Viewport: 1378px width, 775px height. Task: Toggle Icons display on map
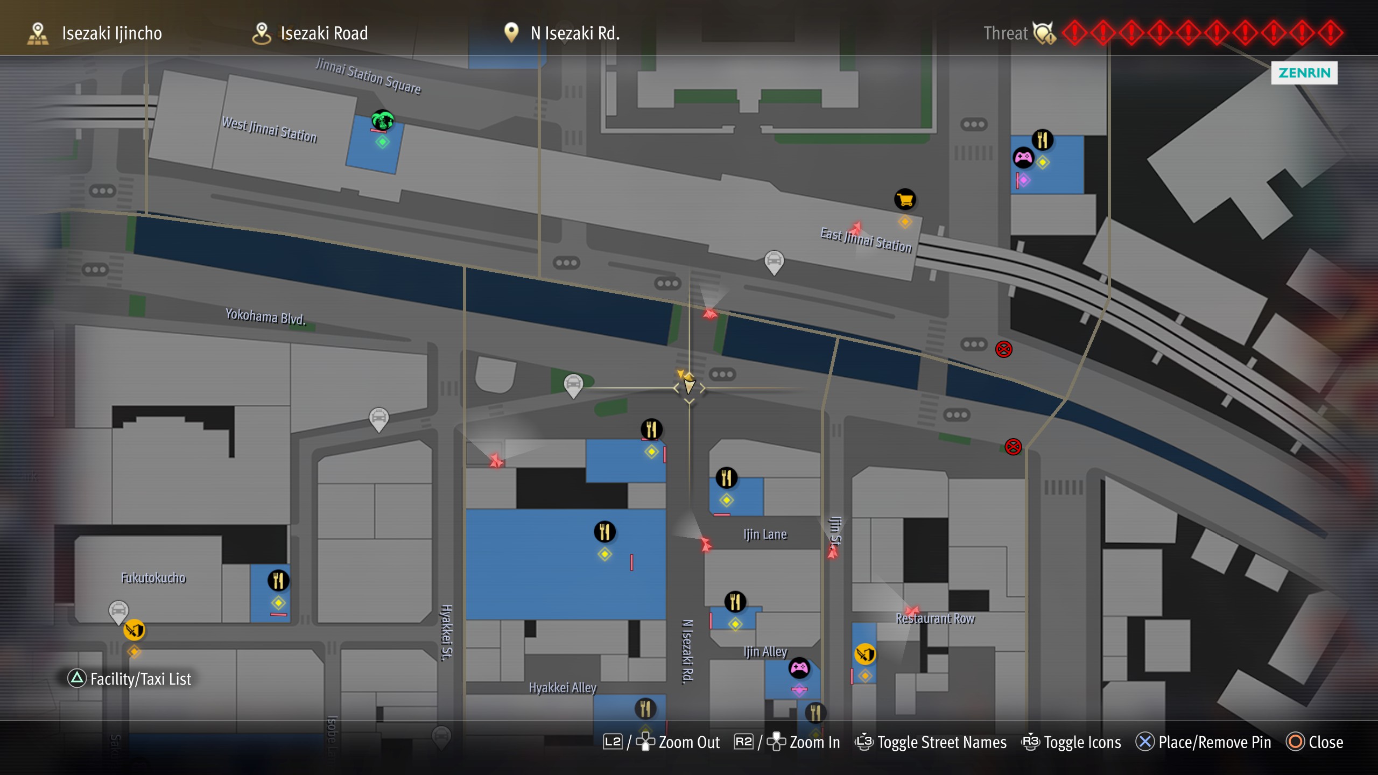pyautogui.click(x=1071, y=742)
